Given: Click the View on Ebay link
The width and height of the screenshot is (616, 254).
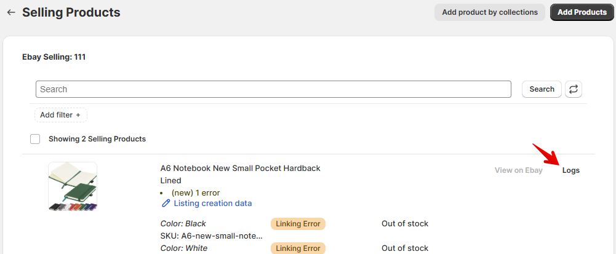Looking at the screenshot, I should point(518,170).
